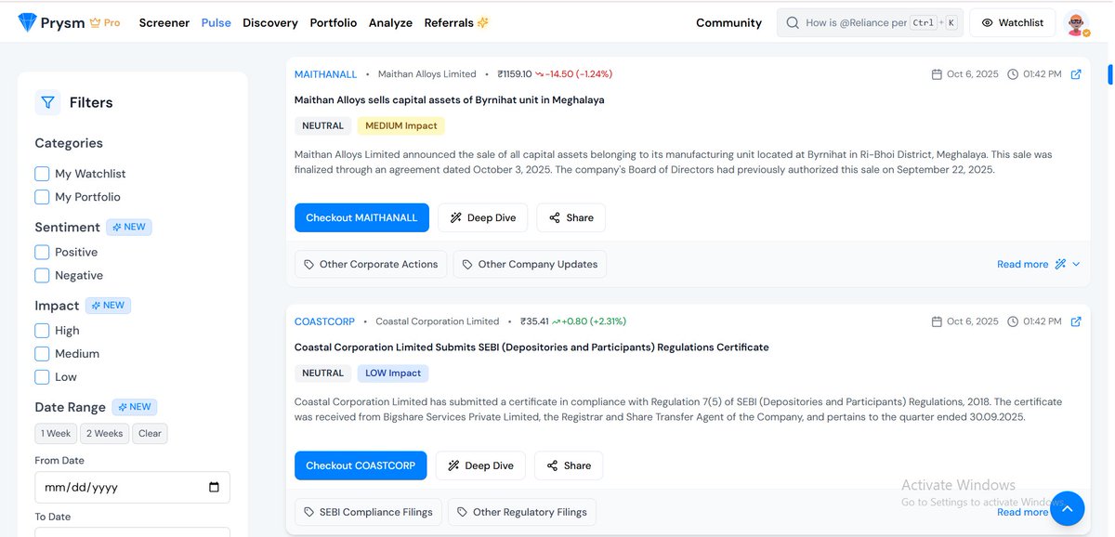Open the user avatar profile icon
The width and height of the screenshot is (1115, 537).
1076,23
